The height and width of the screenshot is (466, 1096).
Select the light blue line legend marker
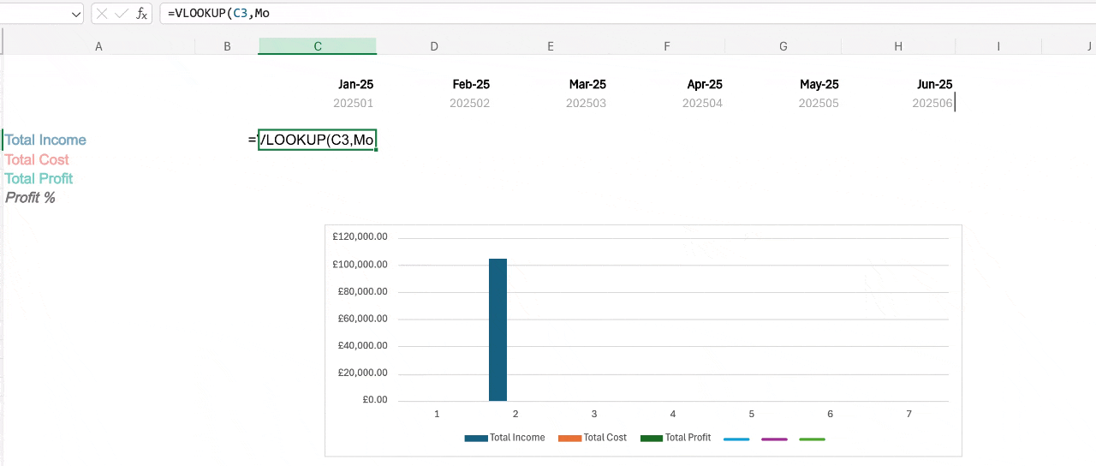coord(736,439)
